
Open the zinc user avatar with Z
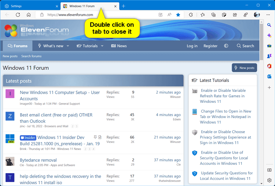[x=10, y=116]
